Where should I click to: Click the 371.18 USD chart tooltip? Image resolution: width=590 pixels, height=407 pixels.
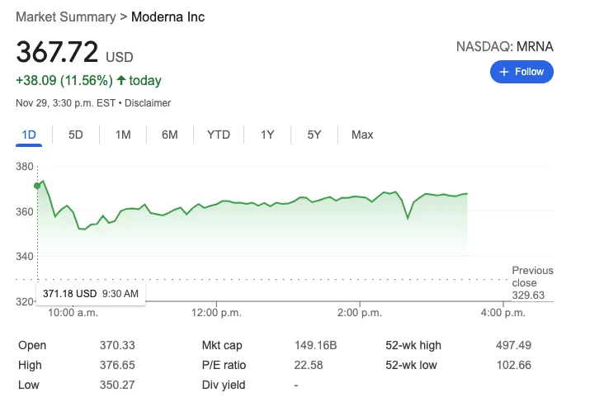90,294
